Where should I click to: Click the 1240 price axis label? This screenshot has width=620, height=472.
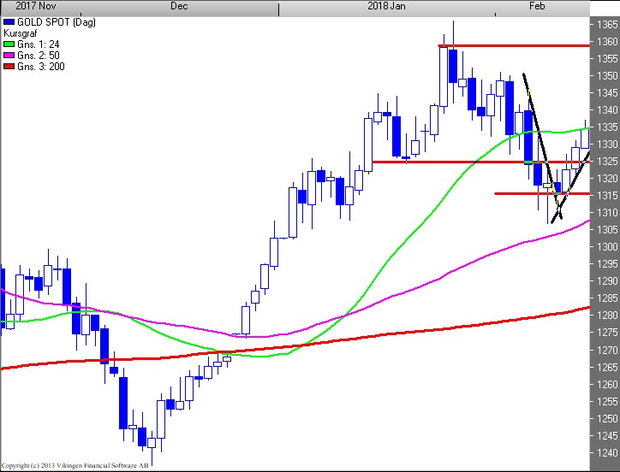coord(605,453)
